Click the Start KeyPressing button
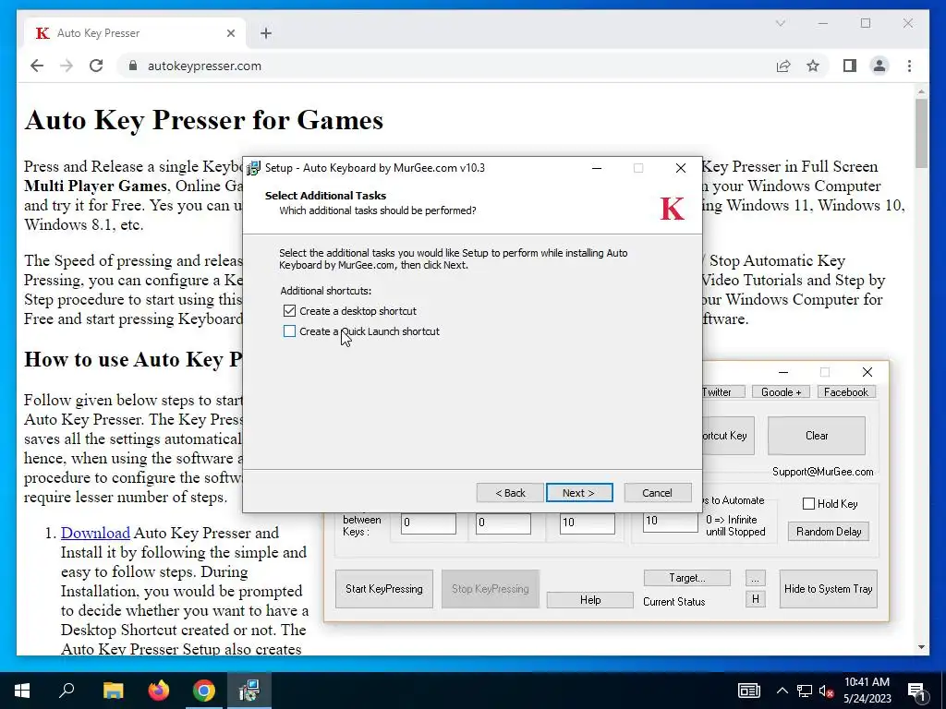Image resolution: width=946 pixels, height=709 pixels. click(384, 589)
